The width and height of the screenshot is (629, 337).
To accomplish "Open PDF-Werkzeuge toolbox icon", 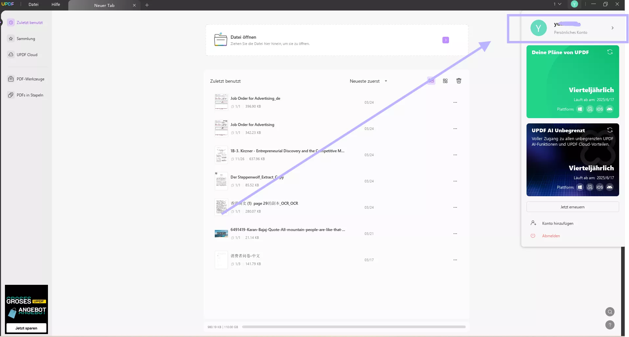I will pyautogui.click(x=11, y=79).
